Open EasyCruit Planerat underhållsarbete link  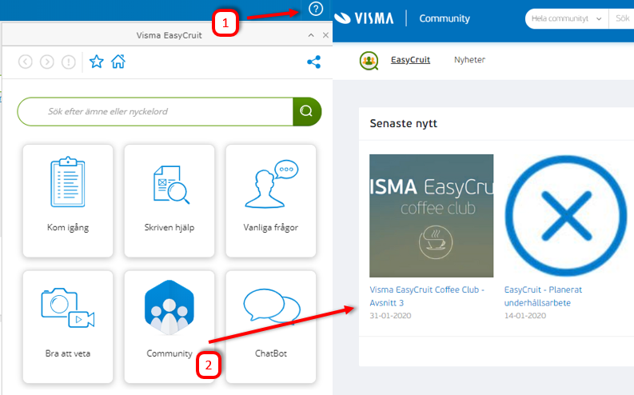pyautogui.click(x=543, y=296)
